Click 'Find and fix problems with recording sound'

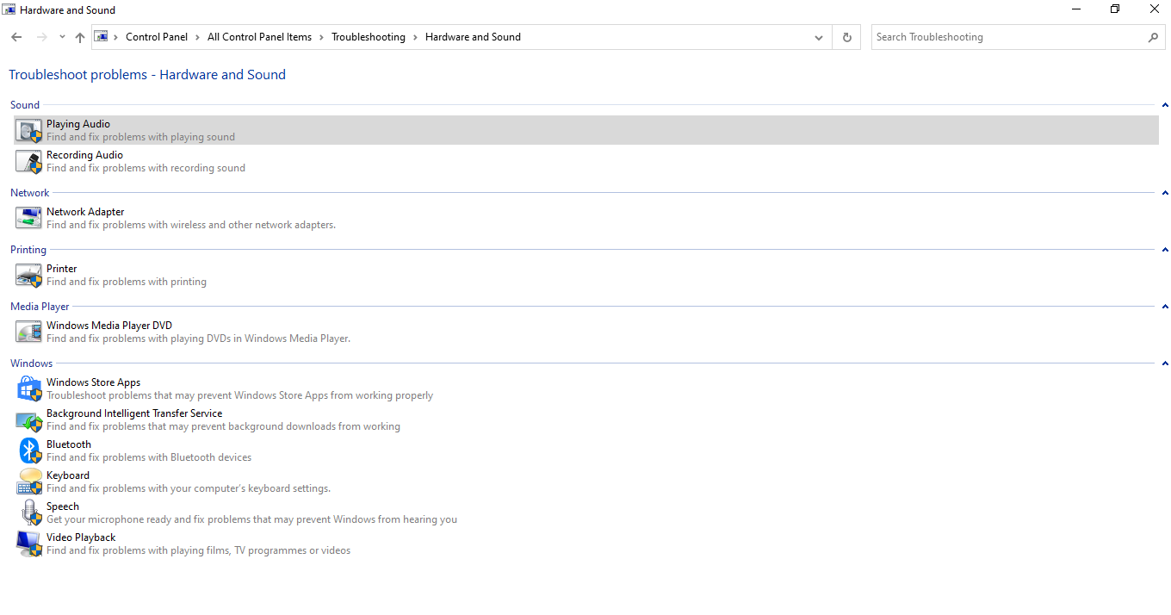point(146,168)
